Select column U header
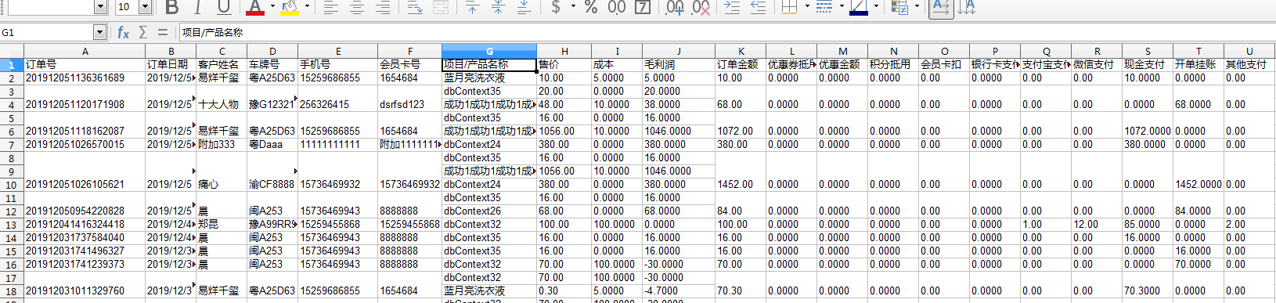The height and width of the screenshot is (303, 1276). tap(1249, 51)
